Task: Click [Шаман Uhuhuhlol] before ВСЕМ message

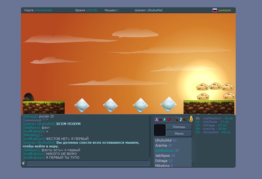Action: (39, 124)
